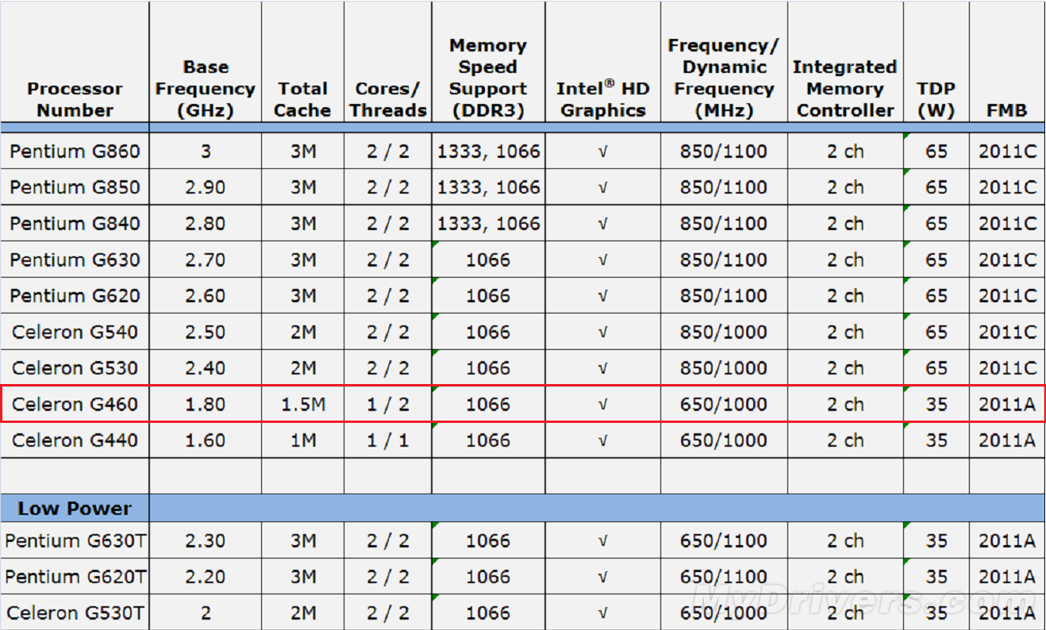This screenshot has width=1046, height=630.
Task: Click Celeron G530 memory controller 2 ch
Action: pos(844,368)
